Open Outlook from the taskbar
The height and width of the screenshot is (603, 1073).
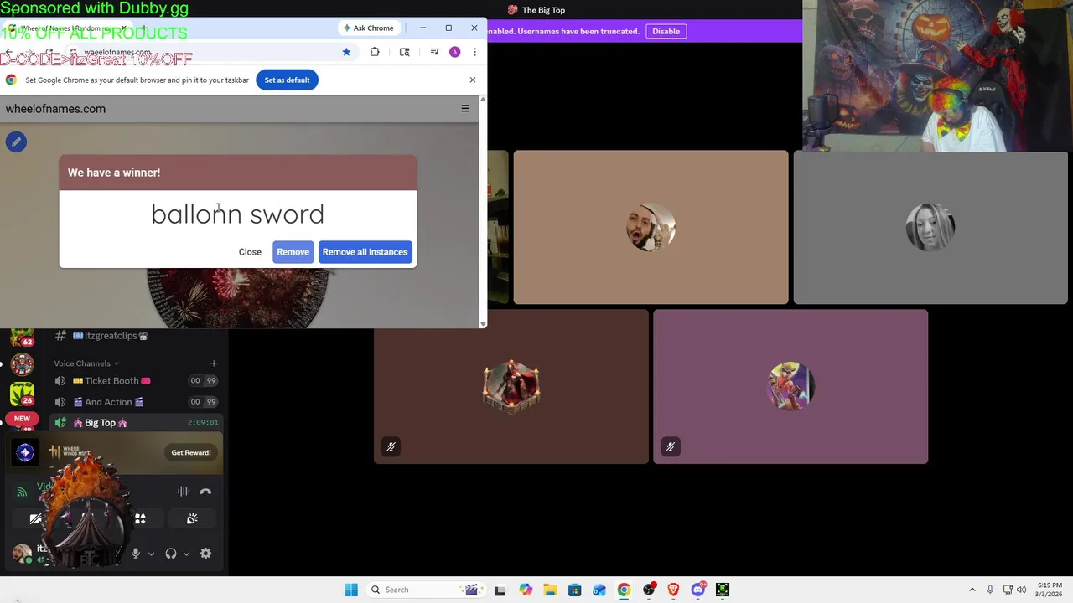(599, 590)
